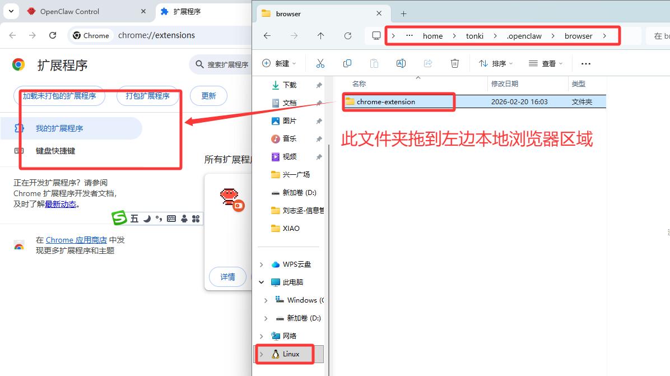Click the Copy icon in Explorer toolbar
The width and height of the screenshot is (670, 376).
(x=347, y=63)
